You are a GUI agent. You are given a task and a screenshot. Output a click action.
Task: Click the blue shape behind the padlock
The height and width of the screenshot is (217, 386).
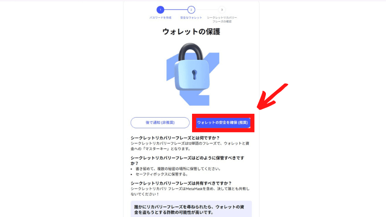point(193,79)
